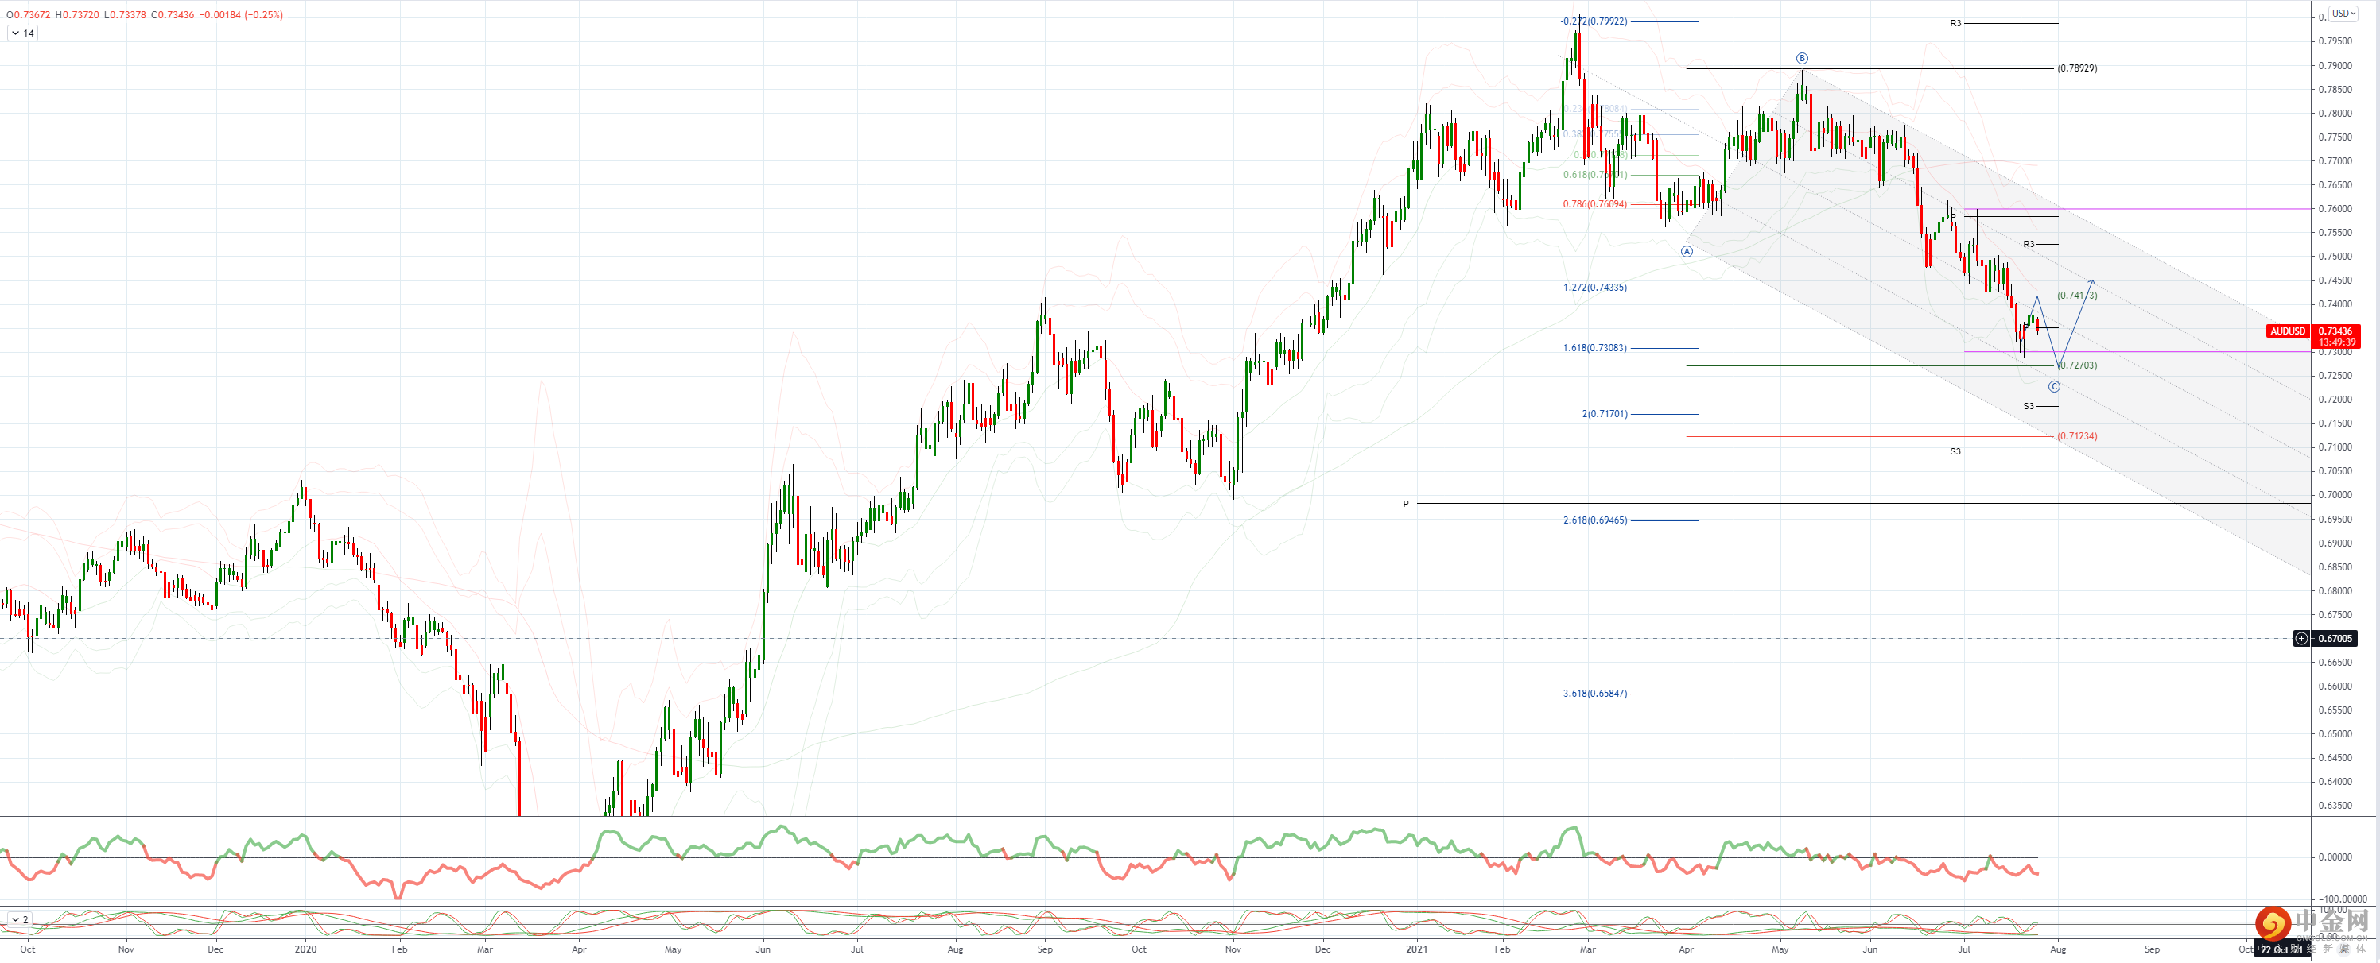Select the circled C wave marker
The width and height of the screenshot is (2380, 963).
[x=2054, y=387]
